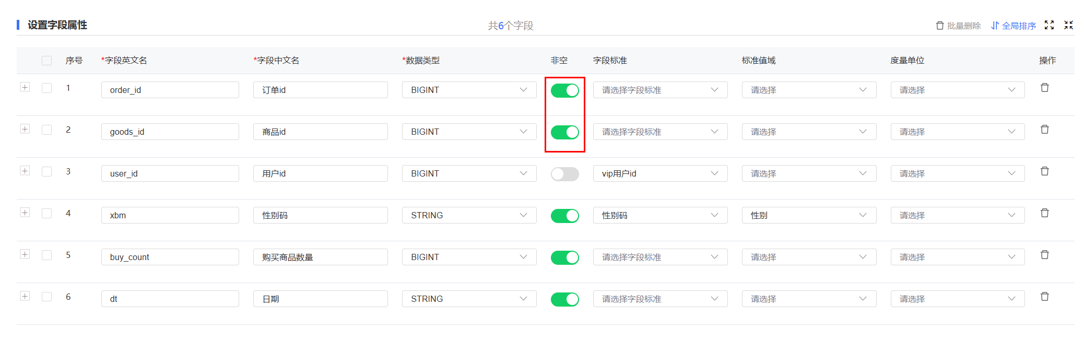Check the select-all header checkbox
Image resolution: width=1084 pixels, height=340 pixels.
point(47,61)
